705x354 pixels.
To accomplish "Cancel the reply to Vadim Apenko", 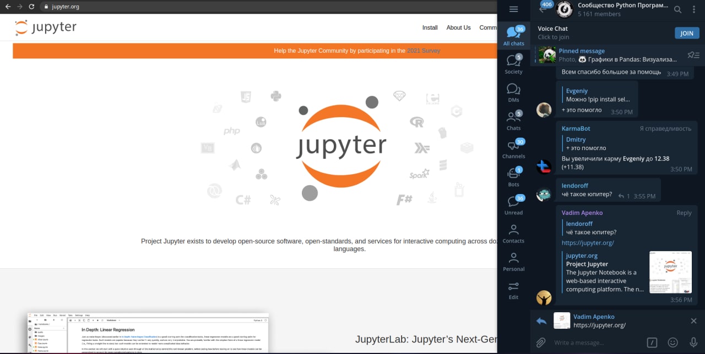I will point(693,321).
